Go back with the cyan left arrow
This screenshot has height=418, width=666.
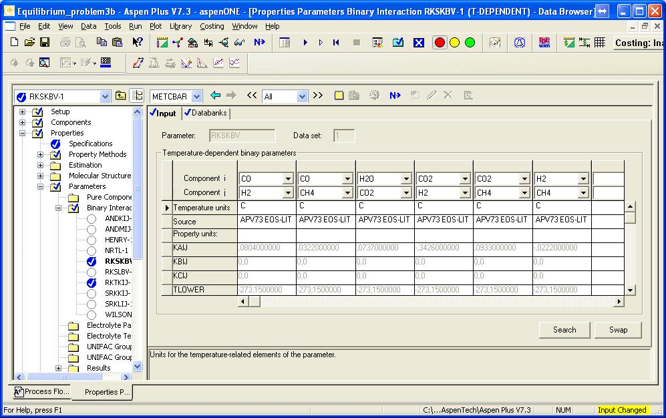coord(215,95)
